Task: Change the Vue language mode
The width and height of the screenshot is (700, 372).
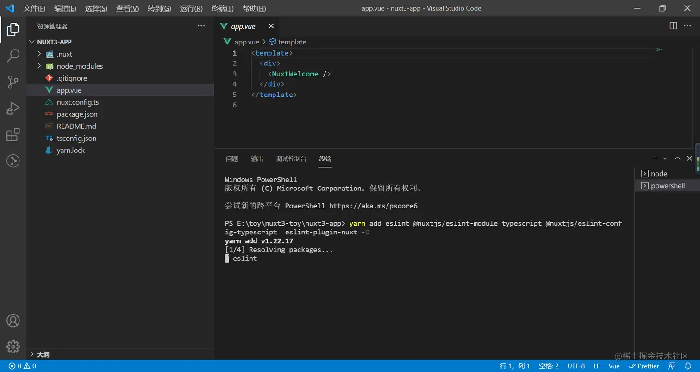Action: click(614, 366)
